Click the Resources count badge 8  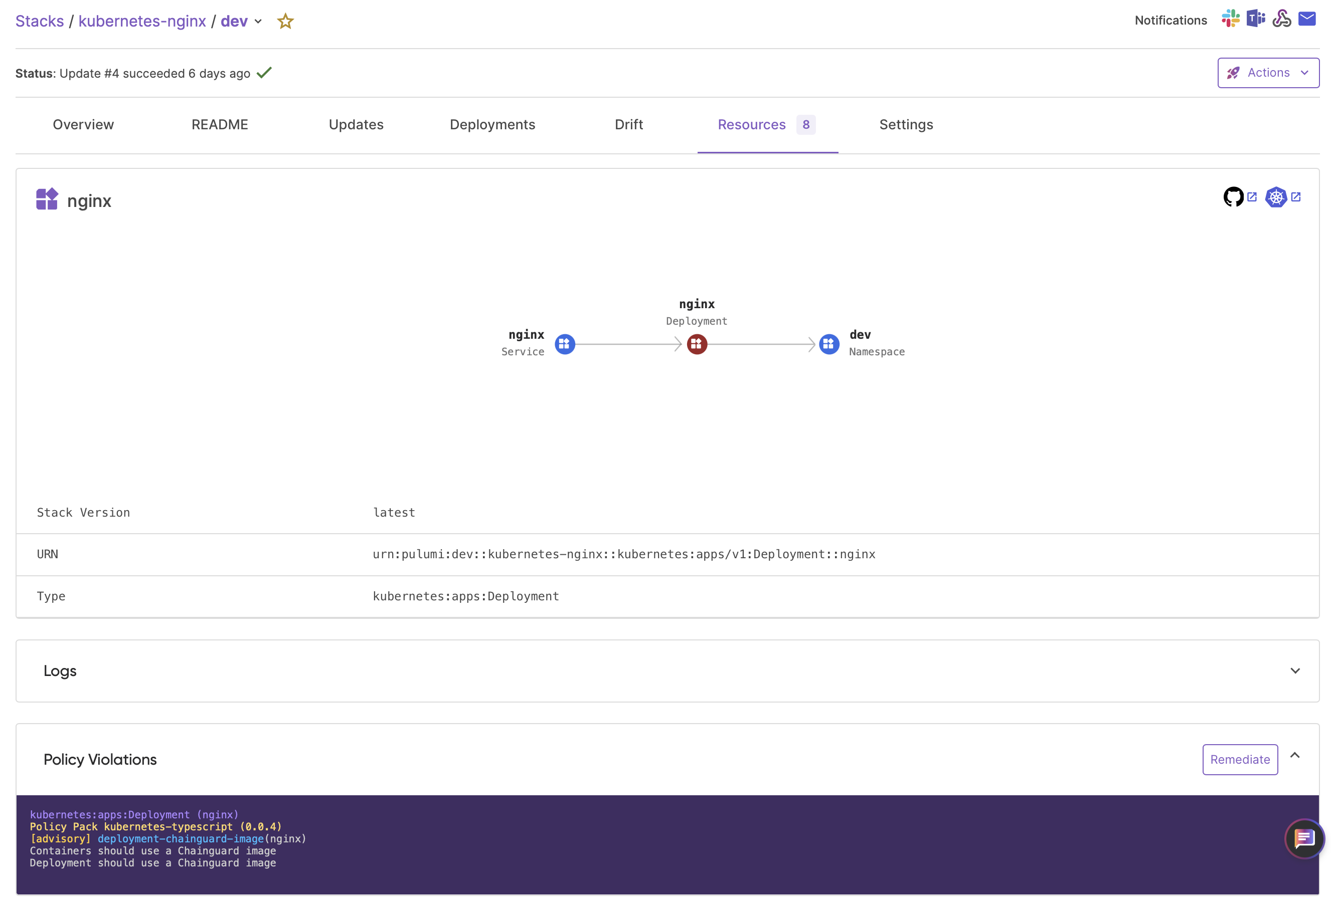(x=805, y=125)
